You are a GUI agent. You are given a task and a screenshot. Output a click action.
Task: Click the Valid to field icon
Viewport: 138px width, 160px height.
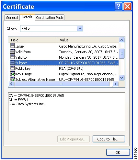pos(12,57)
